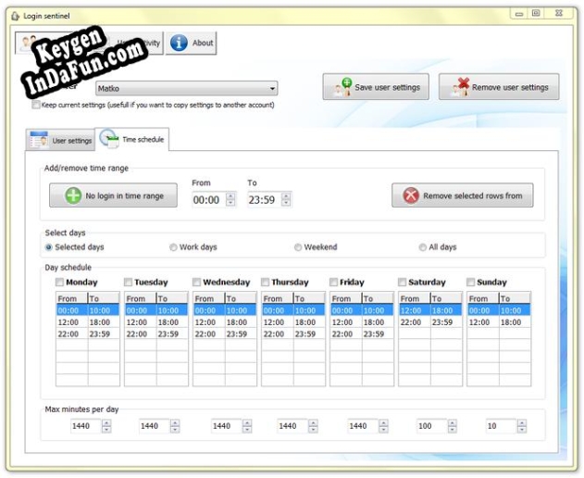
Task: Open the Matko user dropdown
Action: (x=187, y=88)
